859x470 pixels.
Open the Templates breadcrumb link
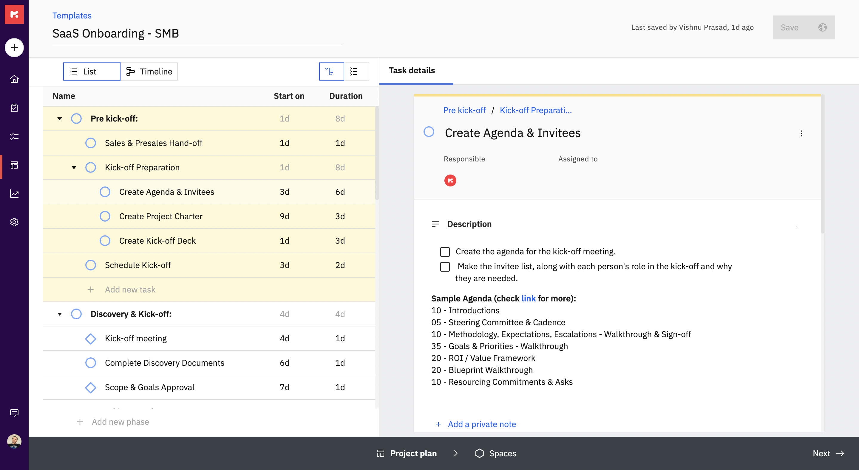click(72, 16)
